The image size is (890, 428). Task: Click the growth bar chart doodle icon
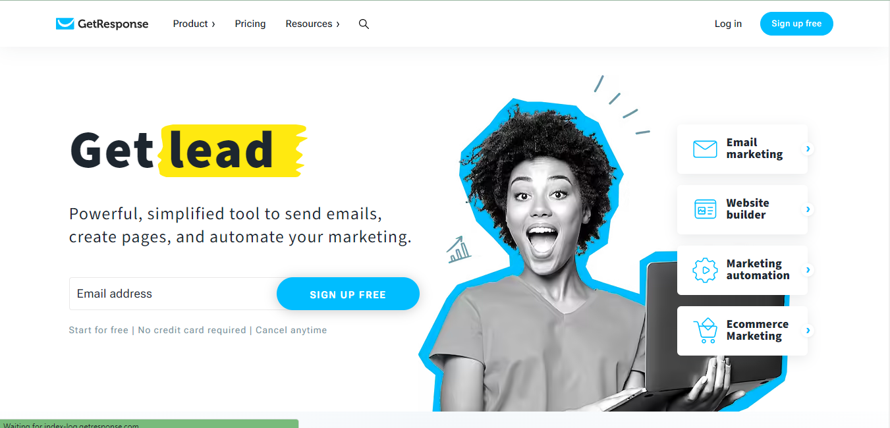(x=459, y=250)
